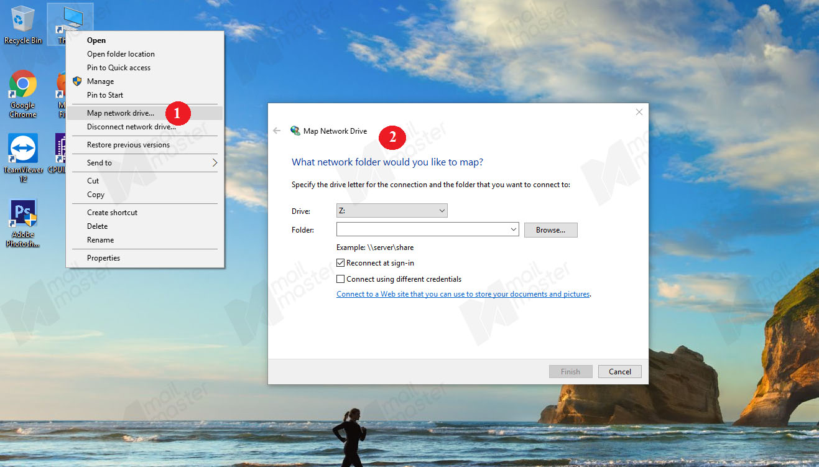Click the disabled Finish button
Screen dimensions: 819x467
click(x=570, y=372)
